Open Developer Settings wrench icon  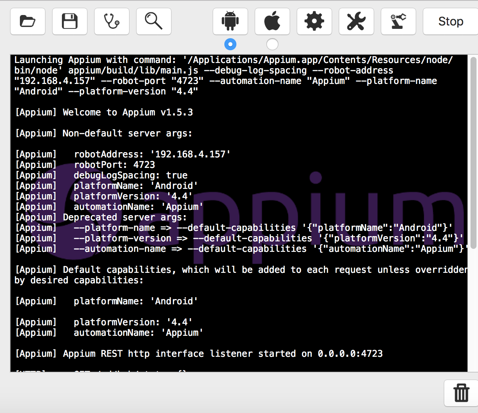tap(356, 21)
